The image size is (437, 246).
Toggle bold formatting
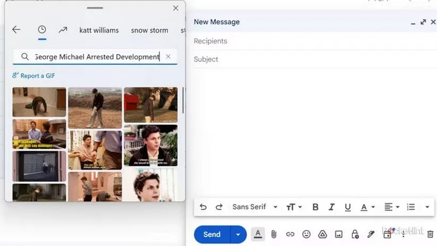315,207
